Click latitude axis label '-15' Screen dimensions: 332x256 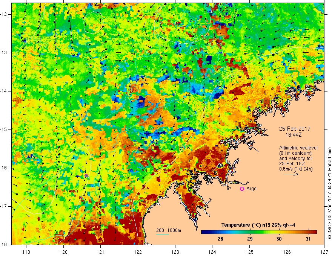[4, 130]
